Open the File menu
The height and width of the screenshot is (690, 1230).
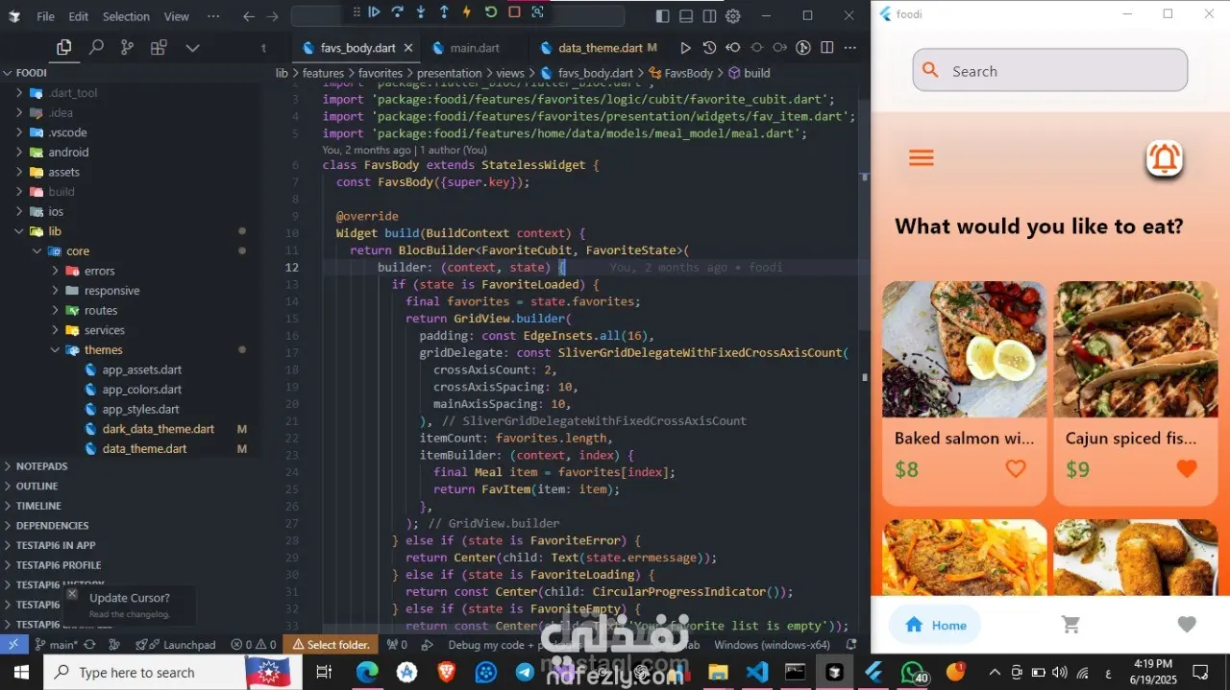click(45, 16)
